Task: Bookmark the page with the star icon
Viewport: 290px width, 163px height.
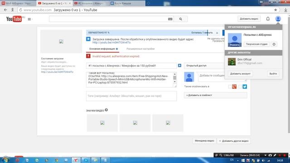Action: point(275,10)
